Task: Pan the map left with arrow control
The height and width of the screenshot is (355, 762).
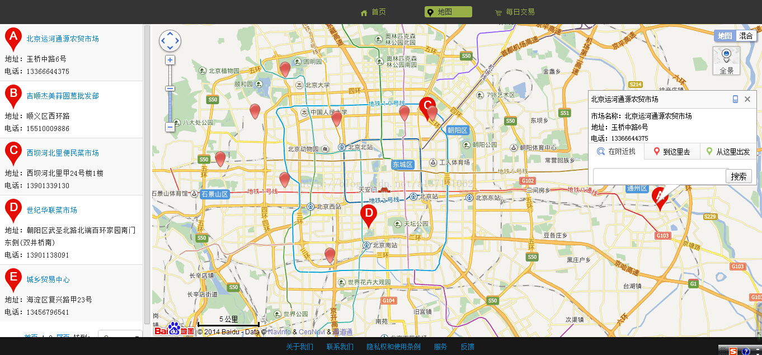Action: click(x=163, y=41)
